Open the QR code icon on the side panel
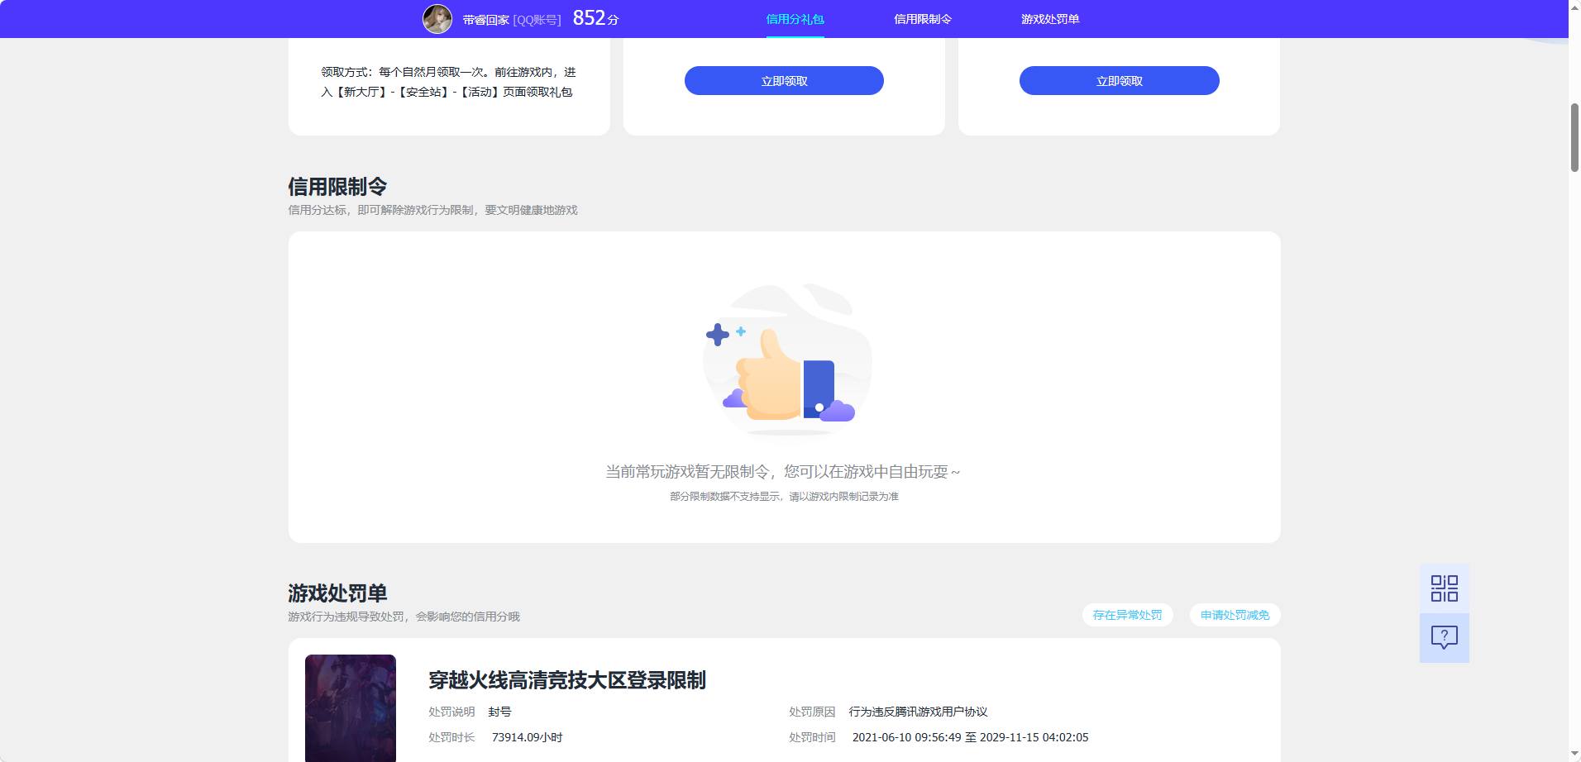1581x762 pixels. pyautogui.click(x=1444, y=588)
